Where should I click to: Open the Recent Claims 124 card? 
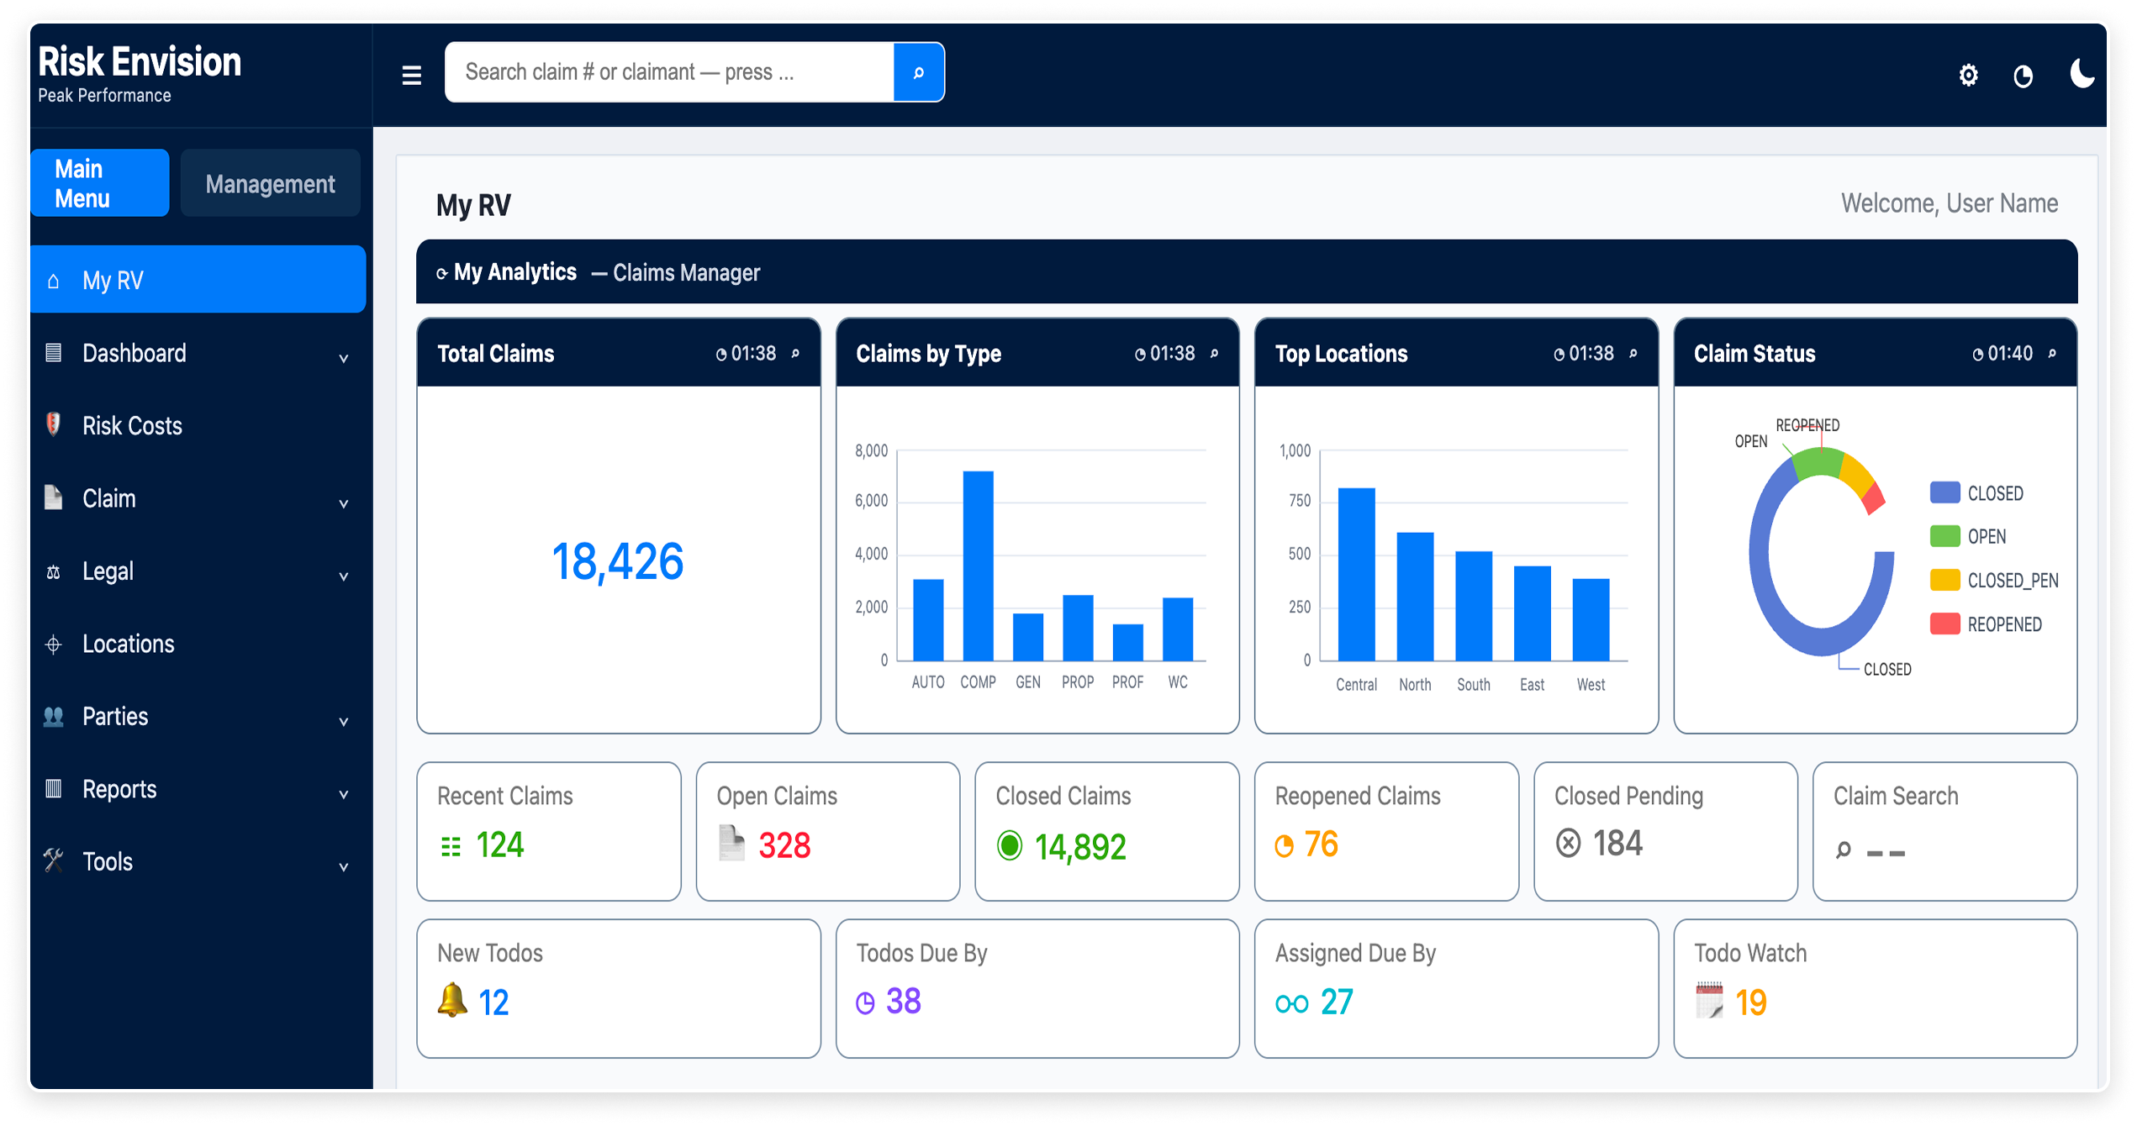(x=549, y=831)
